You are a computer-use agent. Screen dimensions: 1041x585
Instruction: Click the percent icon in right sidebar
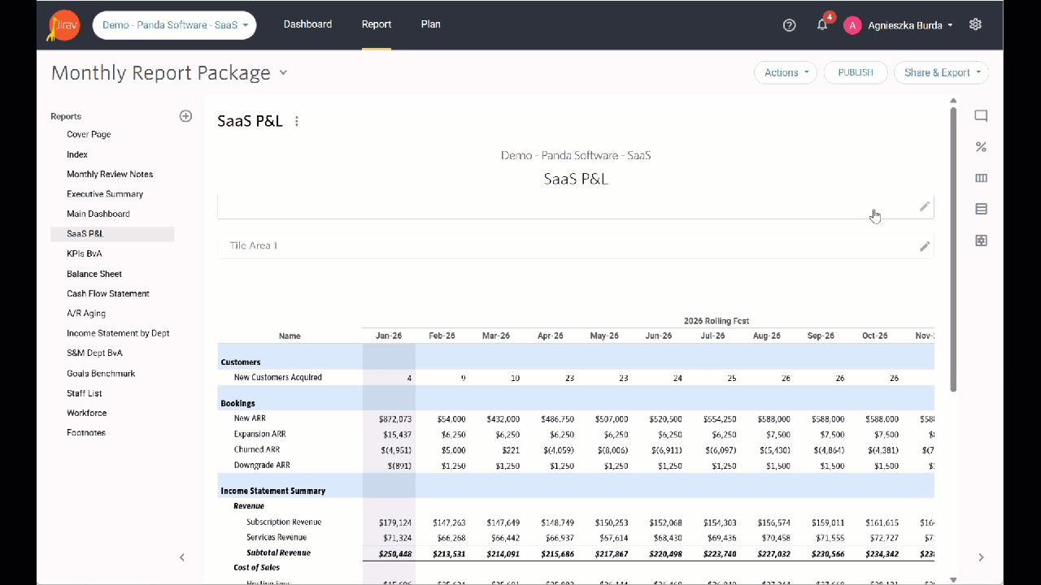pyautogui.click(x=981, y=147)
